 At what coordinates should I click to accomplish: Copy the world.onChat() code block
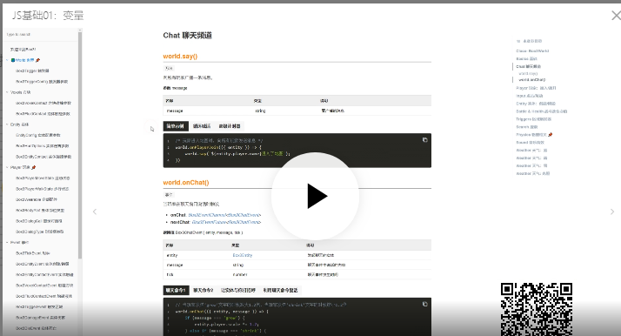point(424,304)
